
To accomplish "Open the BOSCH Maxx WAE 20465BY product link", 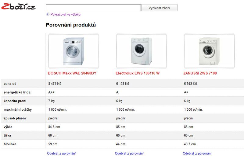I will coord(72,73).
